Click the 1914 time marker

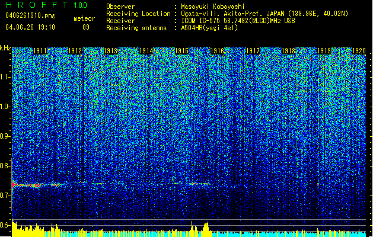146,51
